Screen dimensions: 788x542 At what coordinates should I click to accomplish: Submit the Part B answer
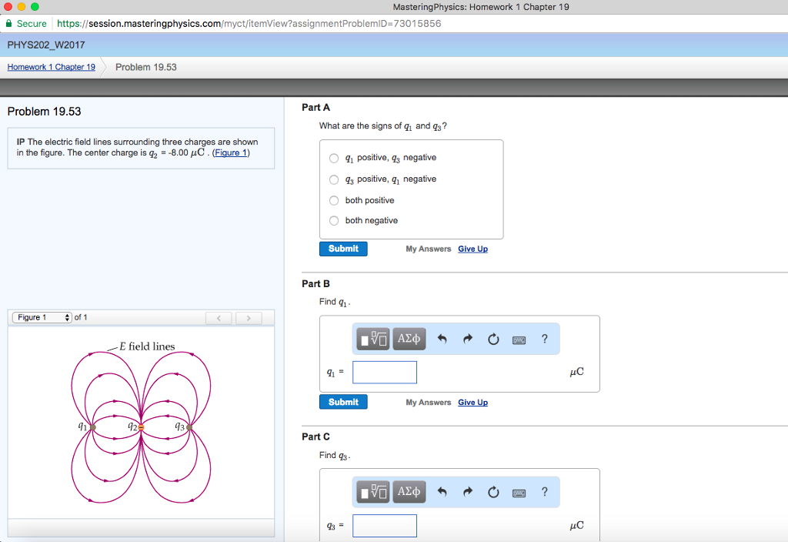343,402
